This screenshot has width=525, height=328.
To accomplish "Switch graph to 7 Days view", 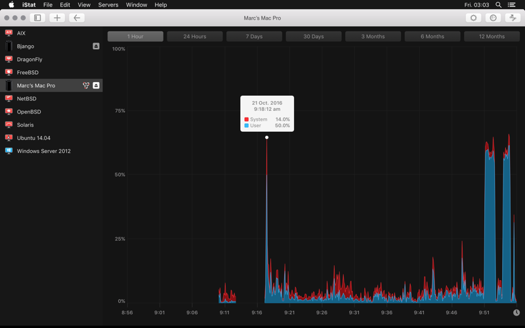I will (254, 37).
